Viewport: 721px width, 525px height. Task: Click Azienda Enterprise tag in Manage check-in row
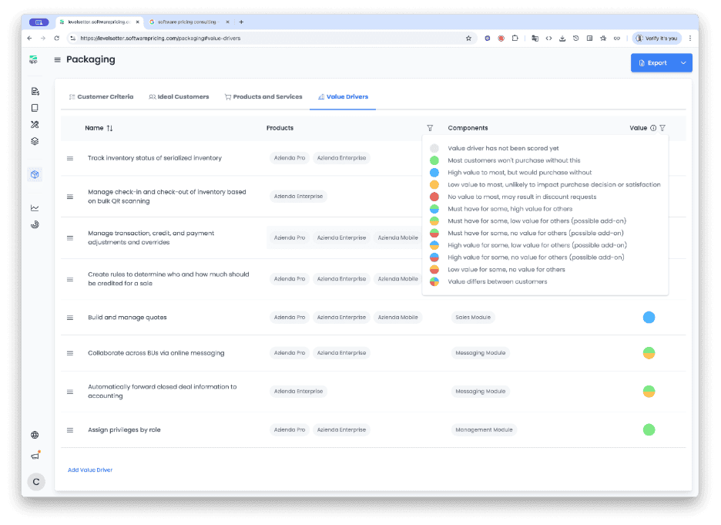click(x=298, y=197)
